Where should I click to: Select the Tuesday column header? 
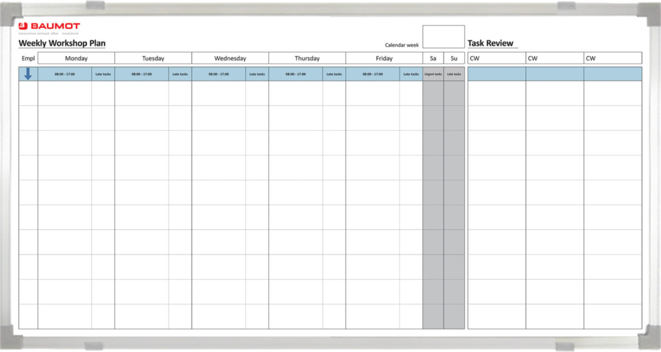click(x=153, y=59)
